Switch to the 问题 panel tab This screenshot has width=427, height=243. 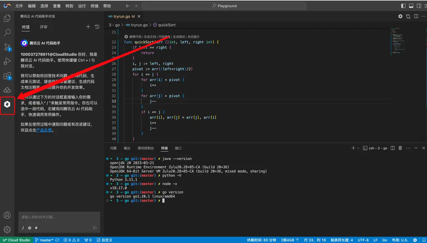click(113, 148)
